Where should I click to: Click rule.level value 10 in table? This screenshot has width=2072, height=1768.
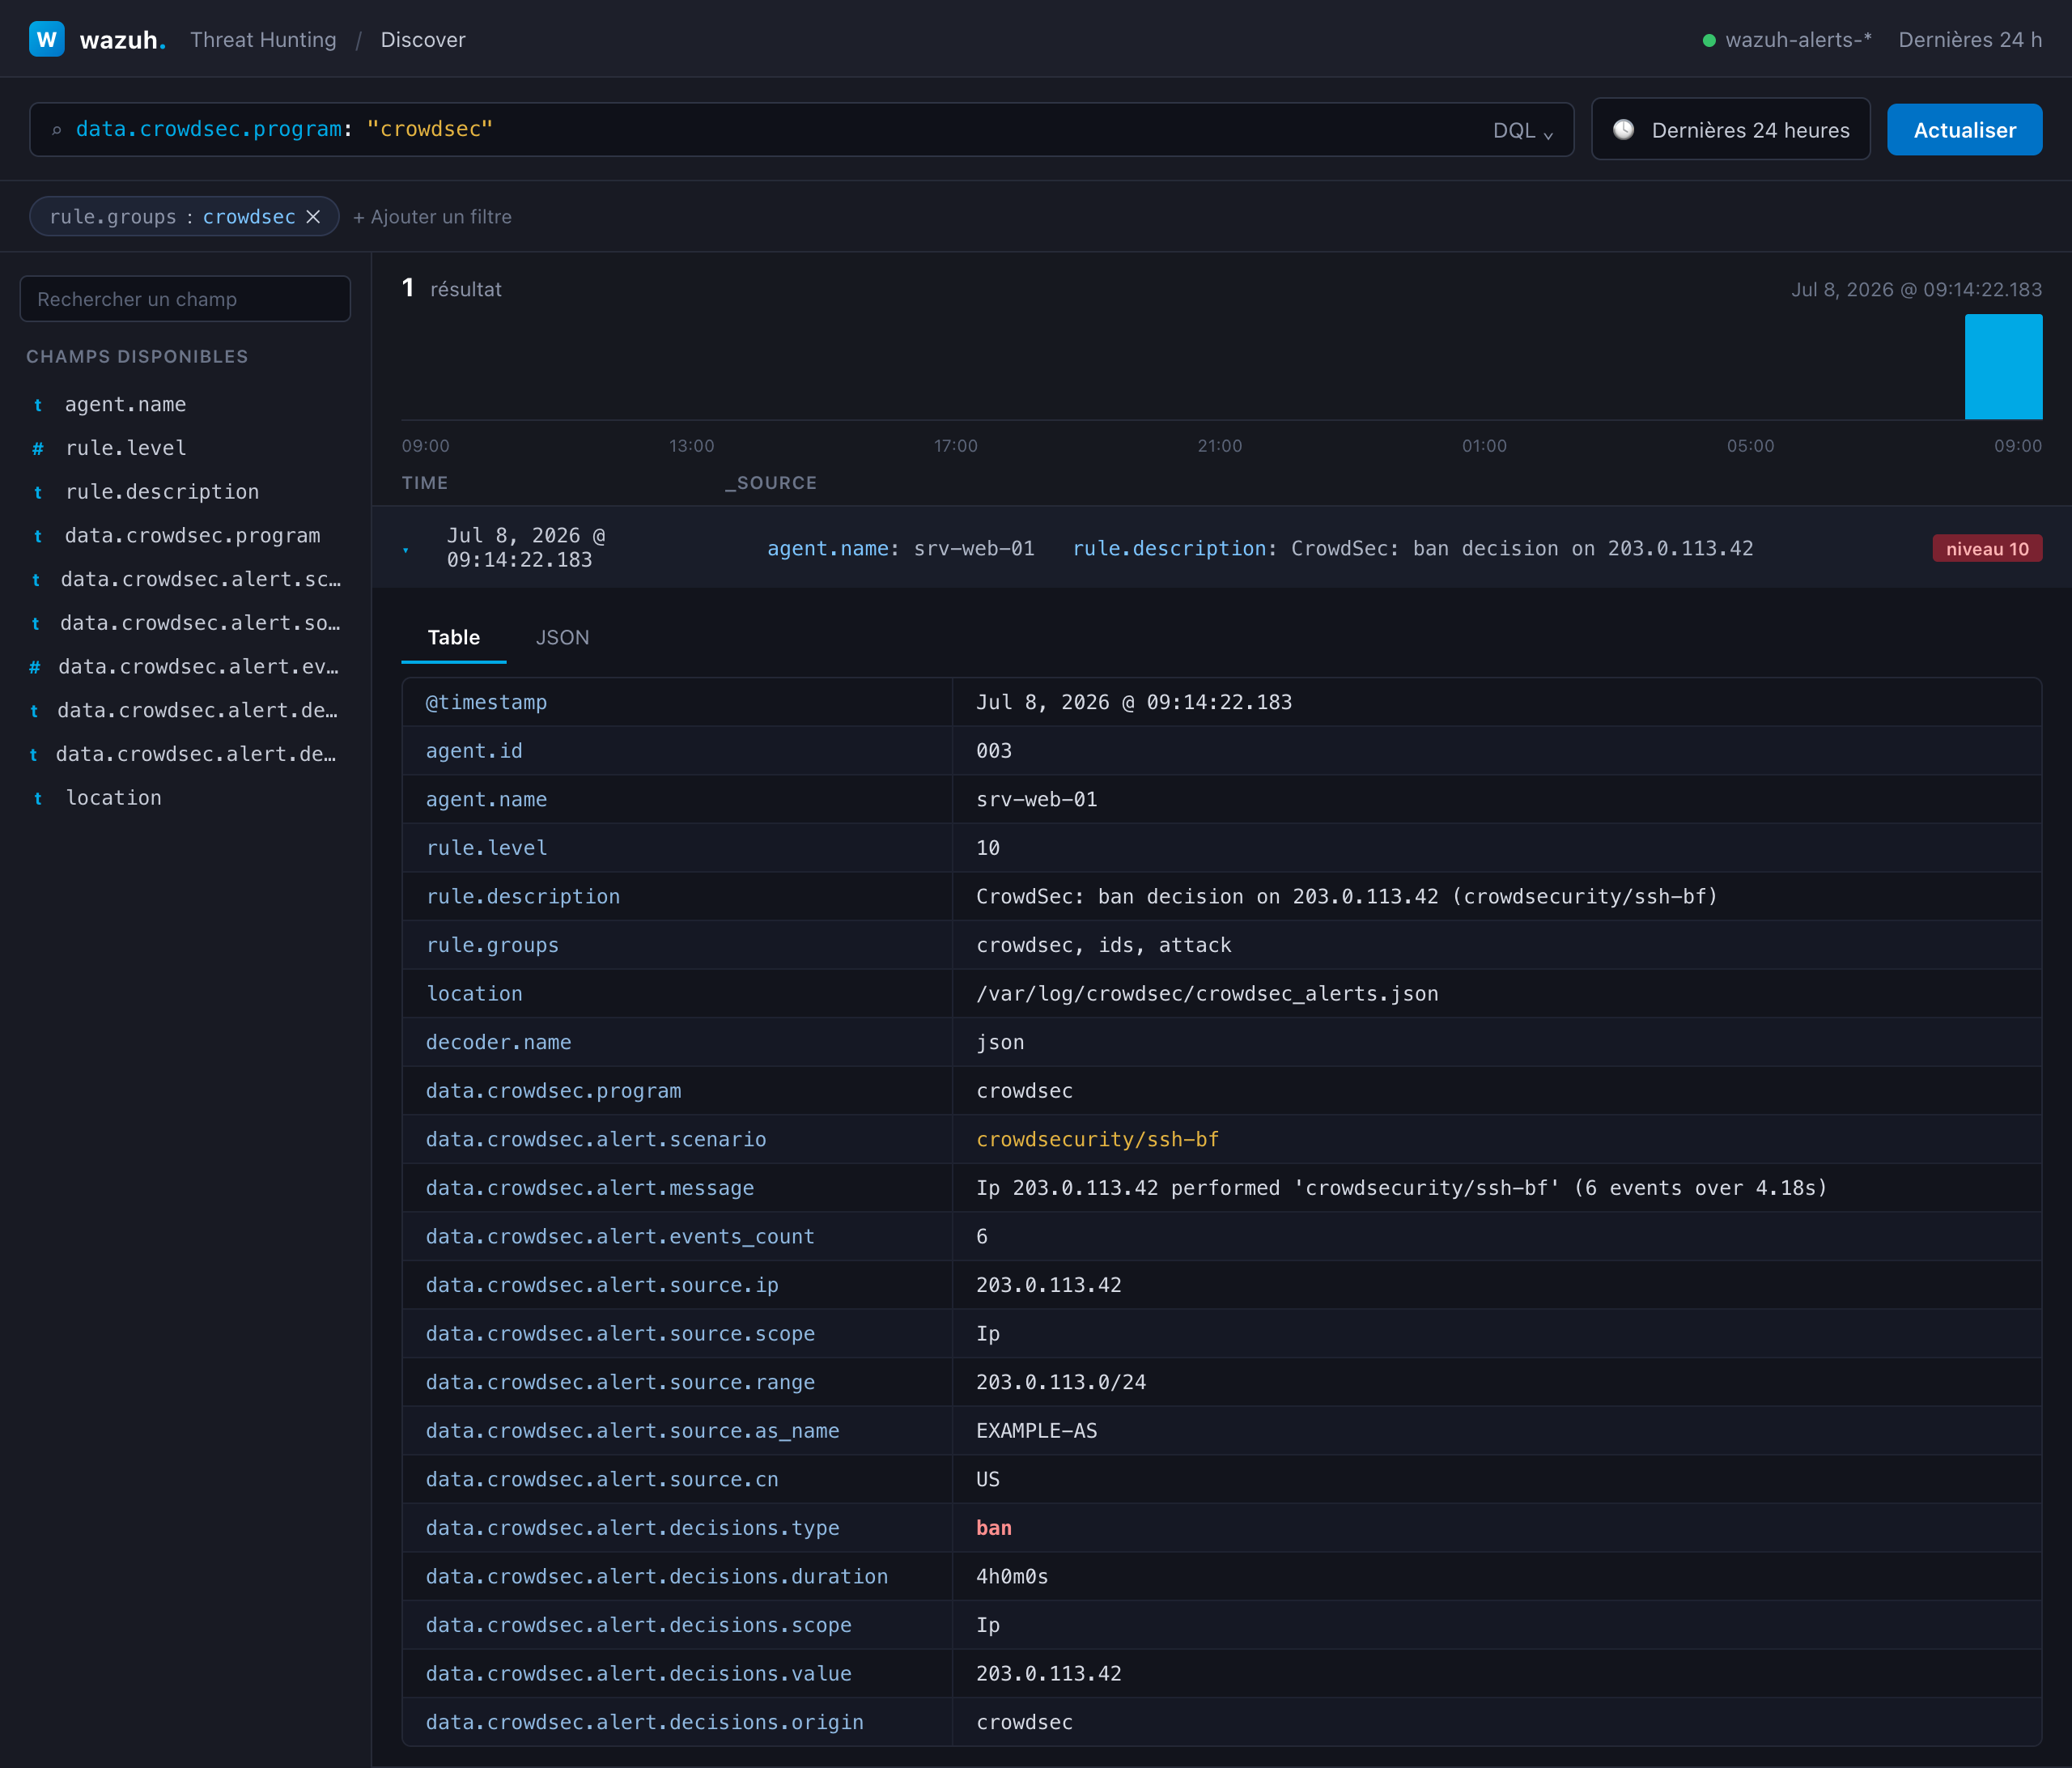click(988, 848)
